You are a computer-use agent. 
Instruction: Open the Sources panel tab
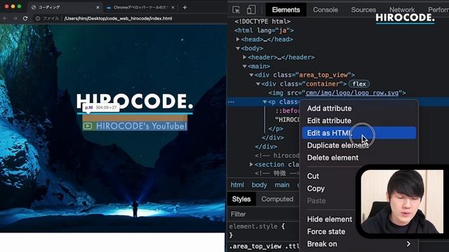[x=363, y=10]
